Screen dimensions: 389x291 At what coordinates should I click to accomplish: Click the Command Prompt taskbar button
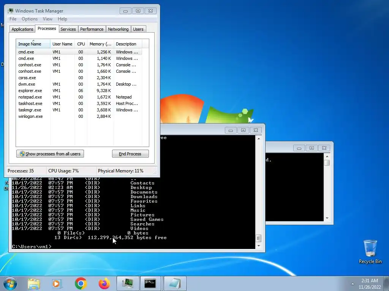150,283
